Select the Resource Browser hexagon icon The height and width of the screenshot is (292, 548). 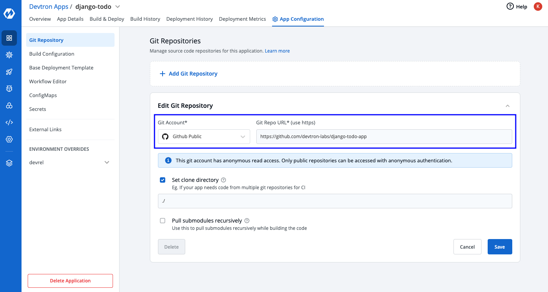(x=9, y=106)
